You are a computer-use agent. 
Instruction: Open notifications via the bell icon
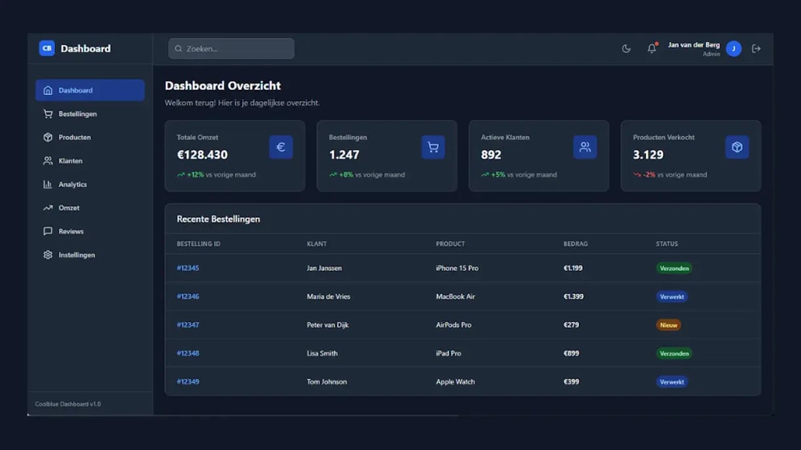point(651,49)
